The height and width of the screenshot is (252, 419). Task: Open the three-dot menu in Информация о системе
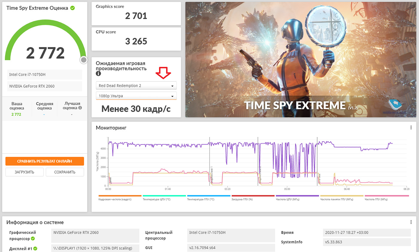(412, 222)
